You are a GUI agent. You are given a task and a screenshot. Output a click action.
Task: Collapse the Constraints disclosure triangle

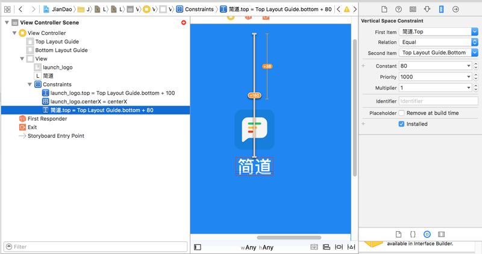(30, 84)
